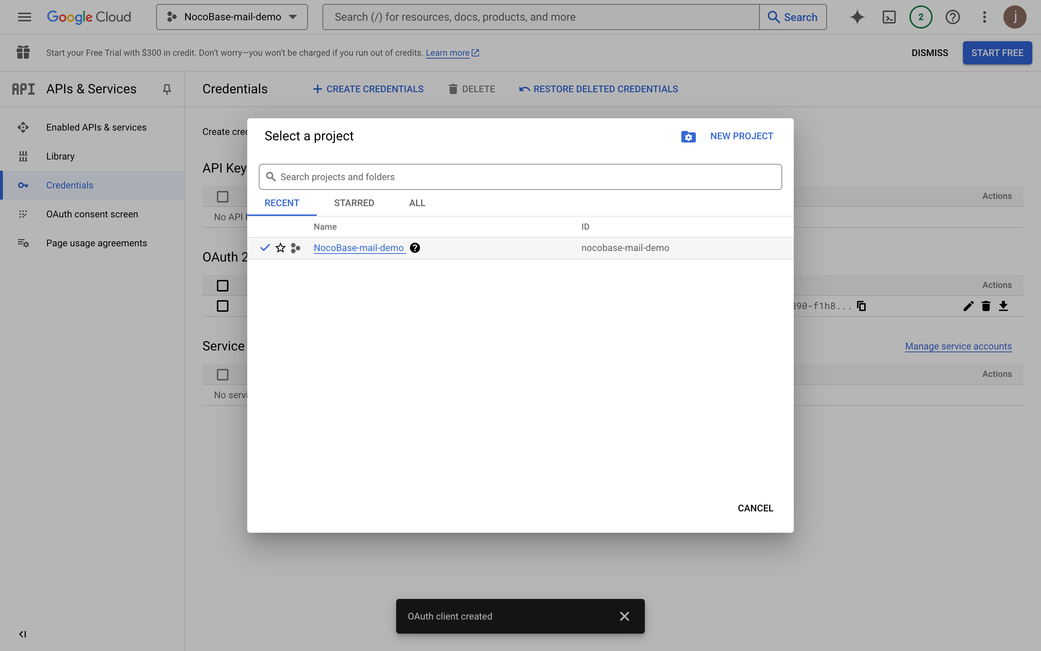The image size is (1041, 651).
Task: Focus the Search projects and folders field
Action: point(520,177)
